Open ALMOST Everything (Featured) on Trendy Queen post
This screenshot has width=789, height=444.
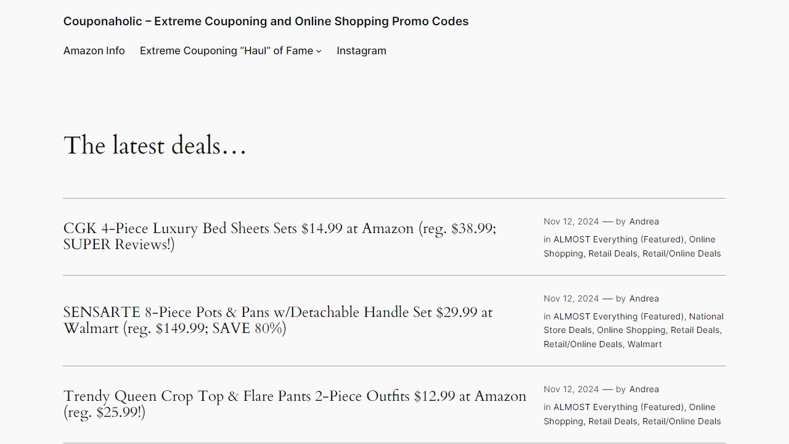click(x=618, y=407)
